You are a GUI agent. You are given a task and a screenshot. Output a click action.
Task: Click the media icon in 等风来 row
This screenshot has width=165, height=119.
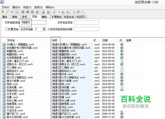point(122,74)
